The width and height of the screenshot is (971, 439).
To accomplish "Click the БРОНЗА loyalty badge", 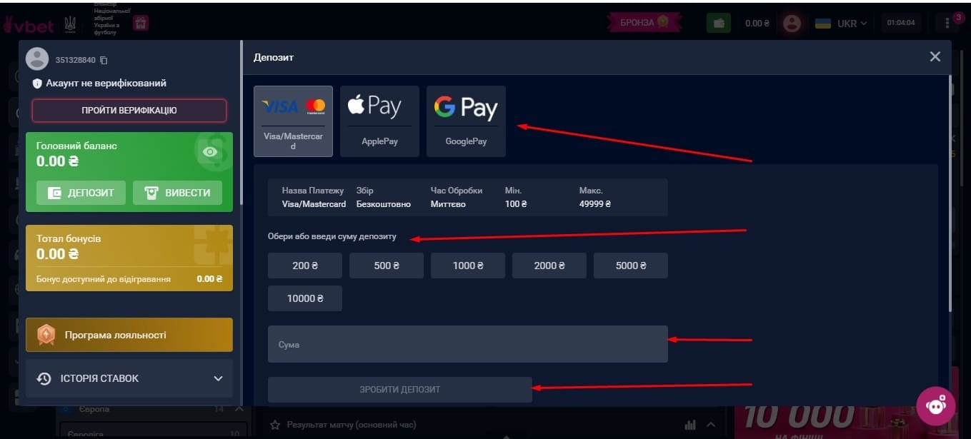I will point(643,22).
